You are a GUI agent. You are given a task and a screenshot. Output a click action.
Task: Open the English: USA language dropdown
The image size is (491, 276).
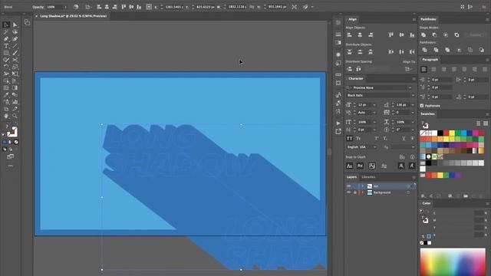[x=374, y=147]
